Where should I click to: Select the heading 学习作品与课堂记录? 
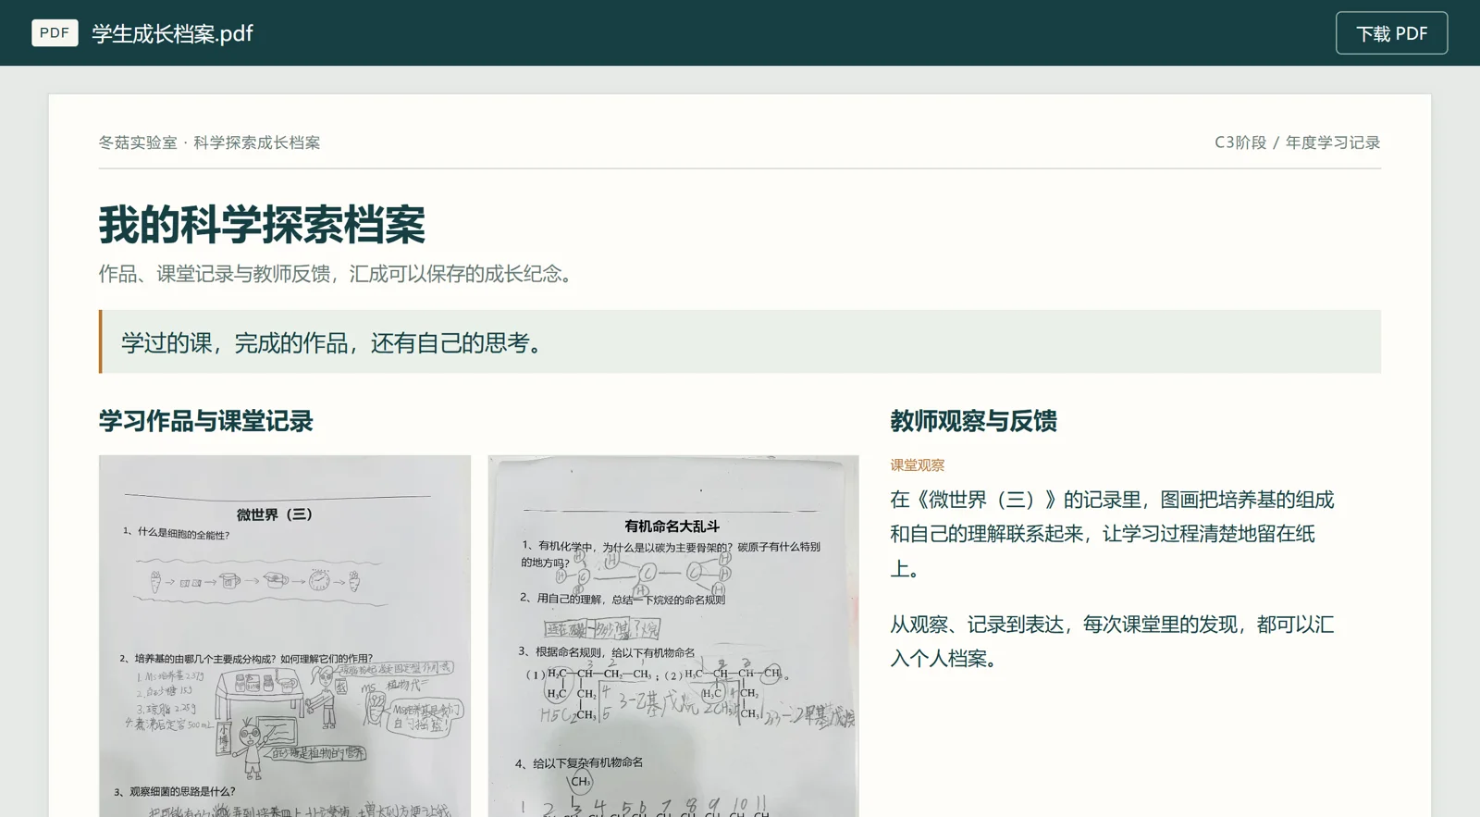205,421
